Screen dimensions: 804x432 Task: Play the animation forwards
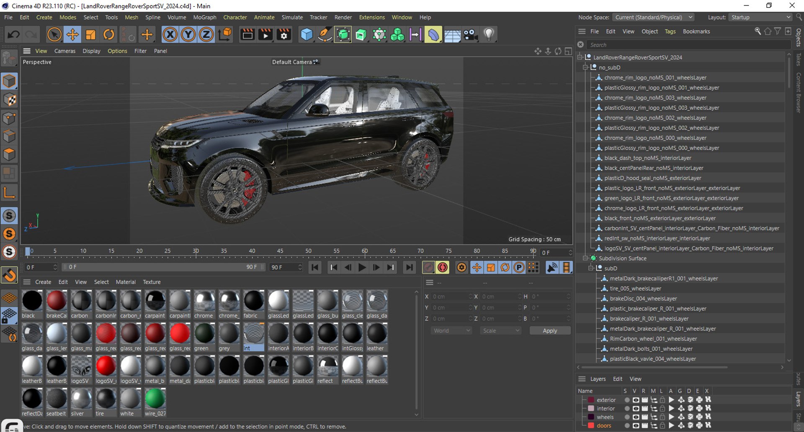(x=362, y=267)
